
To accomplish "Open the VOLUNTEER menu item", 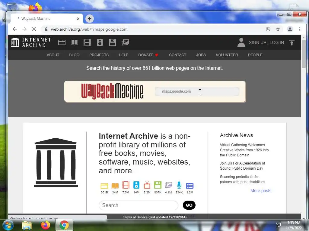I will point(227,55).
